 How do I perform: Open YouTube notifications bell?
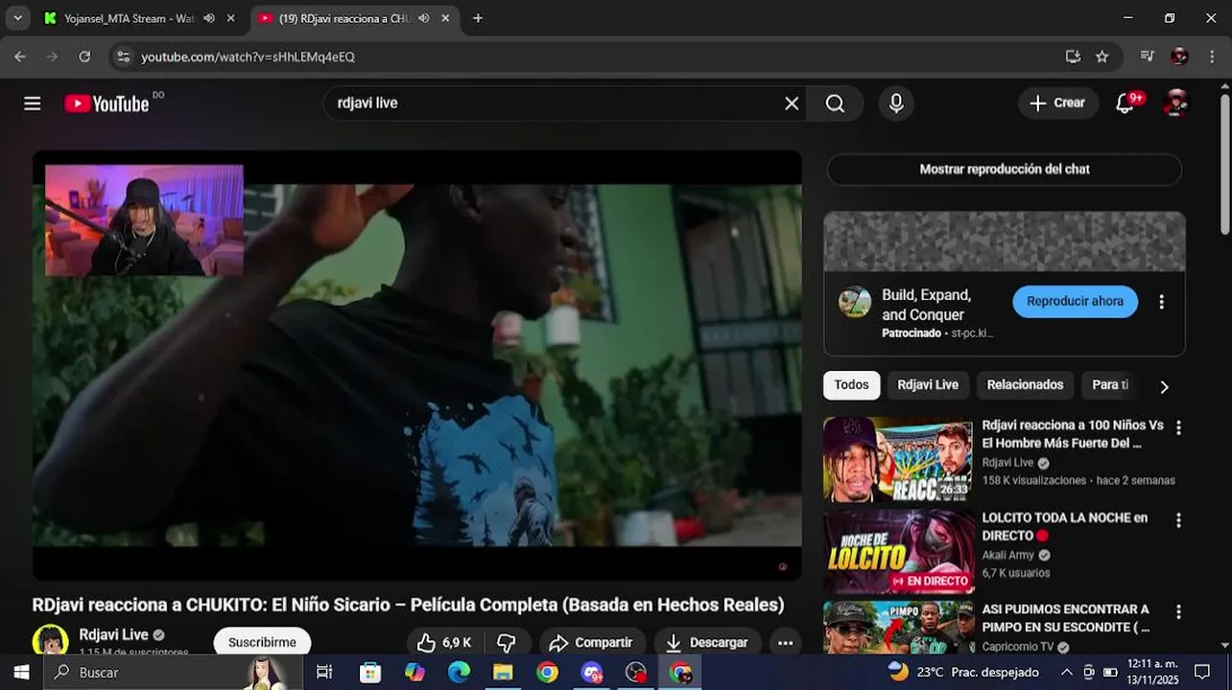(x=1125, y=103)
